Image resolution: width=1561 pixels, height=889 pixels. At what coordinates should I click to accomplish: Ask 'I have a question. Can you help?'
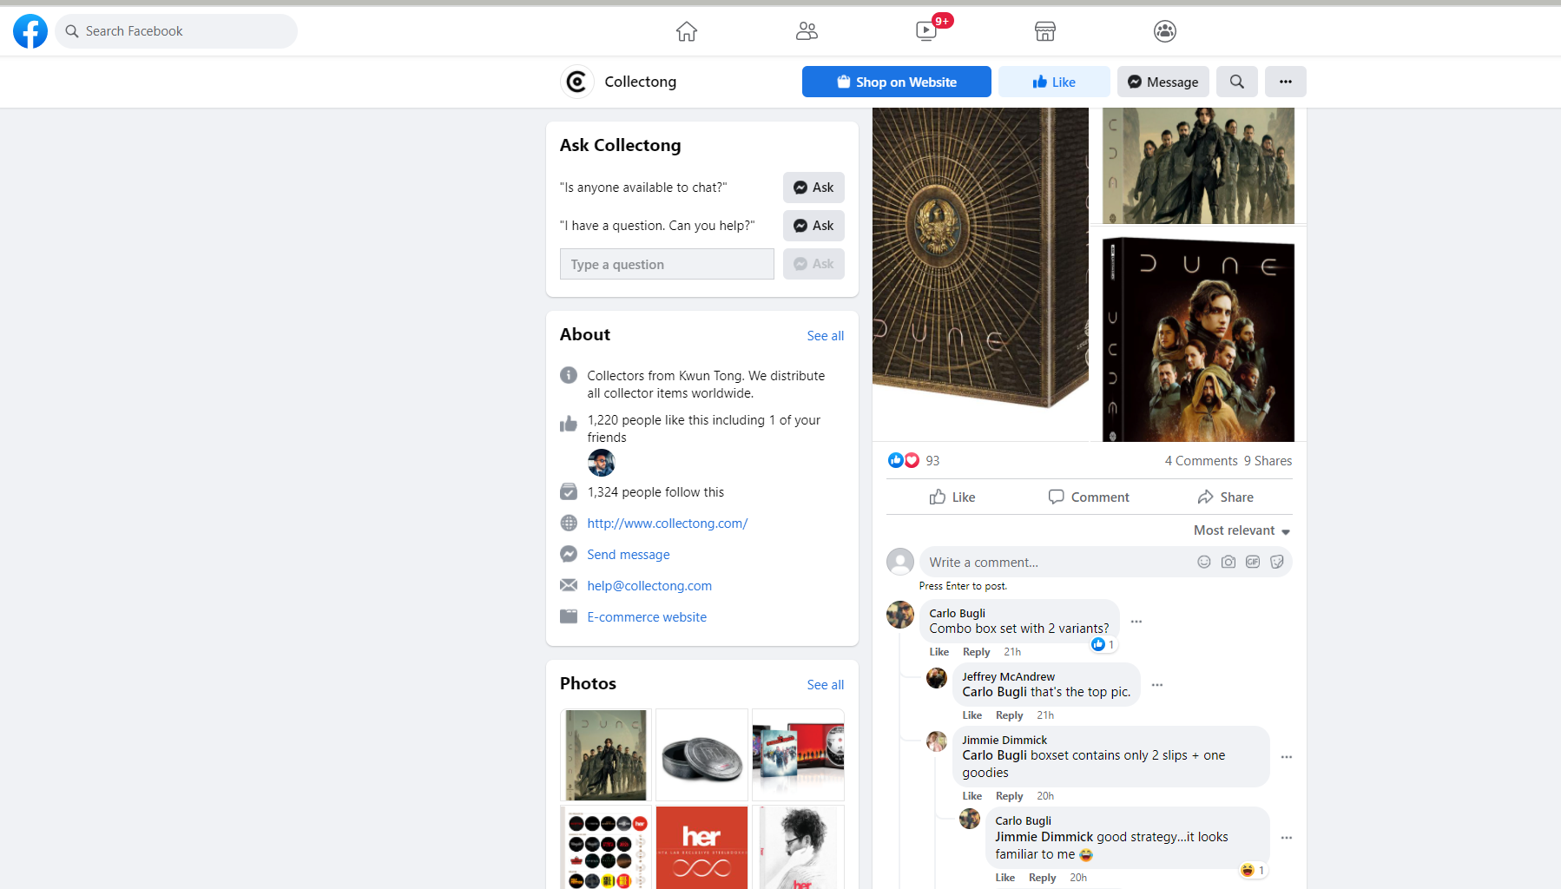pos(813,226)
